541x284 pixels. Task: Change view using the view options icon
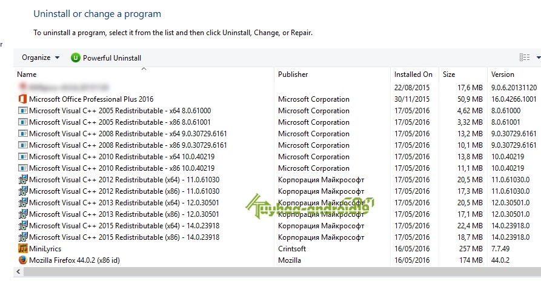(525, 58)
